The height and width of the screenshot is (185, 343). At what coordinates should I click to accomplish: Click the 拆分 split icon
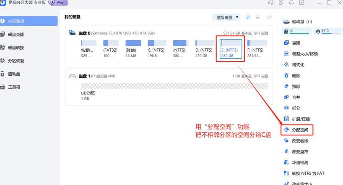coord(286,108)
